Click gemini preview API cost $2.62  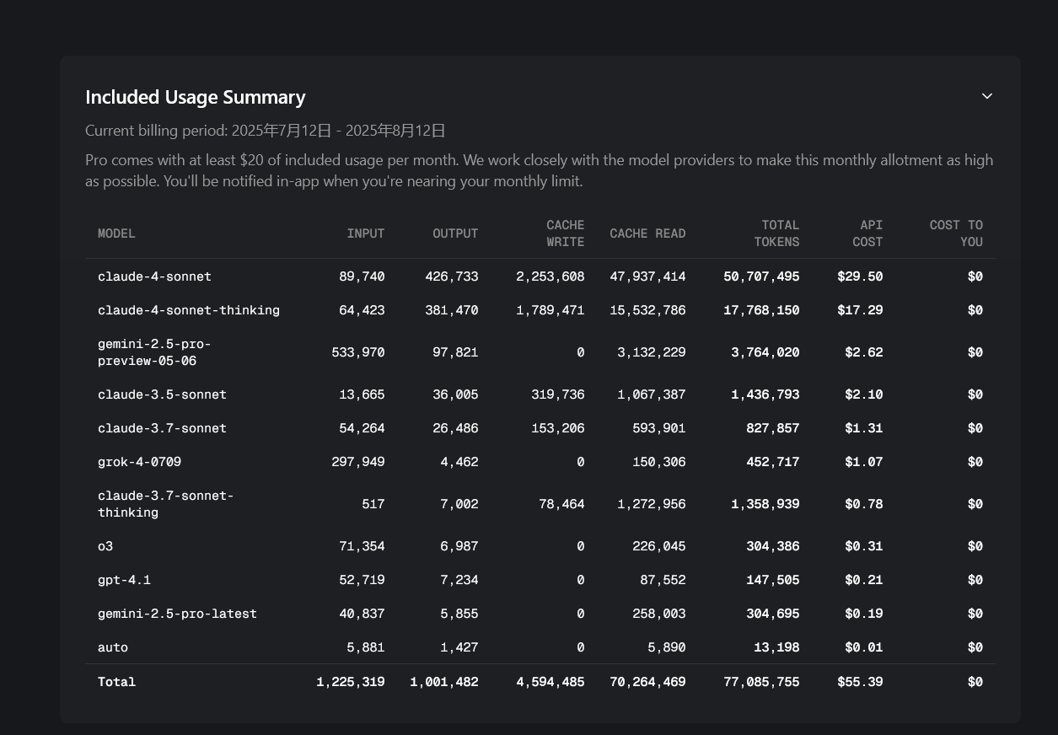[x=864, y=352]
